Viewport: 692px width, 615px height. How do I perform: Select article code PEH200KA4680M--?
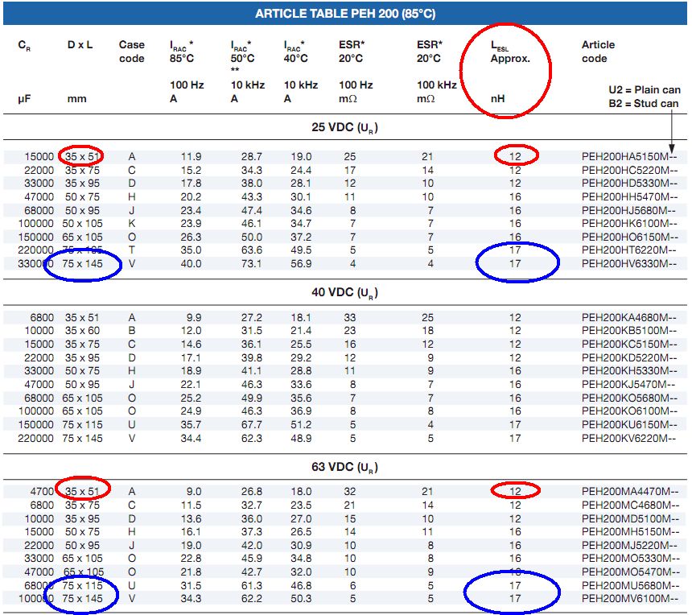pyautogui.click(x=629, y=317)
